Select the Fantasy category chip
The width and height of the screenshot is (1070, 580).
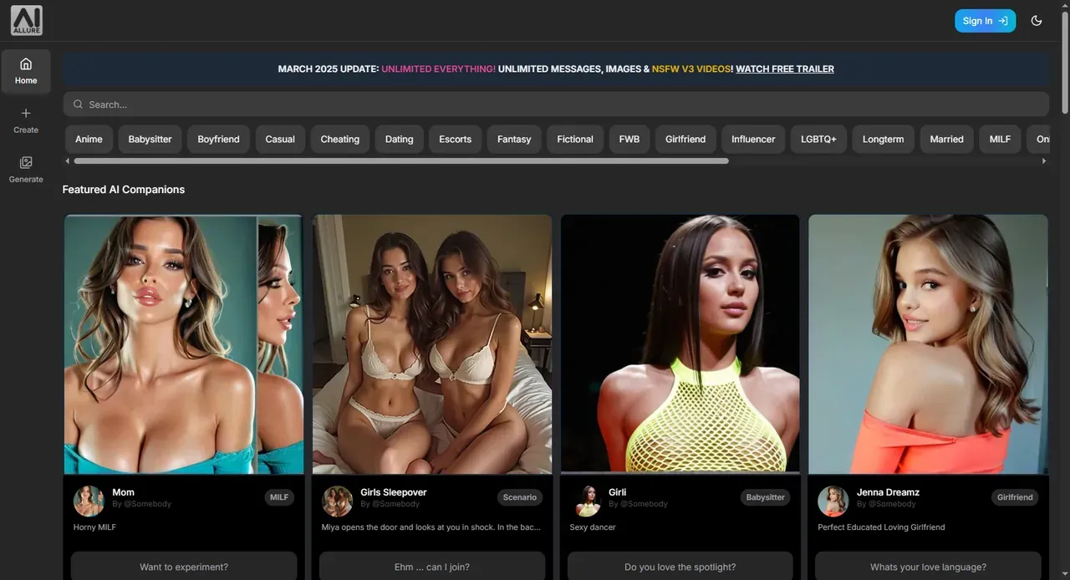coord(514,140)
